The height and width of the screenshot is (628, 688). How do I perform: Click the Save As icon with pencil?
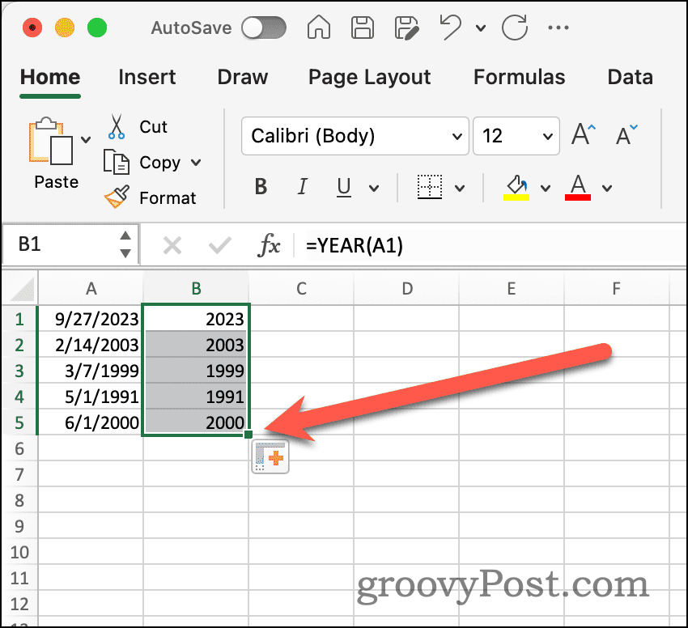[x=407, y=28]
